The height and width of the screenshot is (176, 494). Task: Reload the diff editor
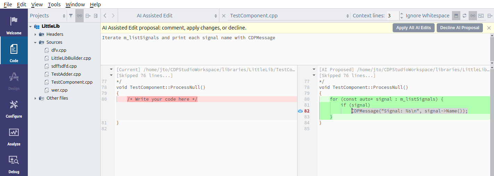pyautogui.click(x=464, y=16)
